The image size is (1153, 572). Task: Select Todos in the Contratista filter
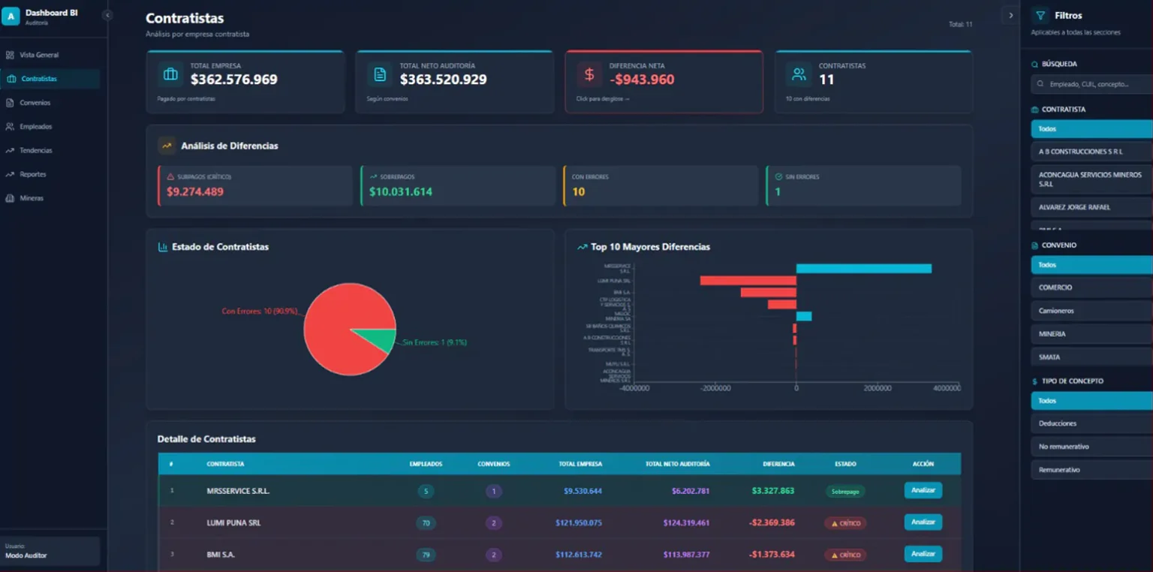click(1091, 129)
